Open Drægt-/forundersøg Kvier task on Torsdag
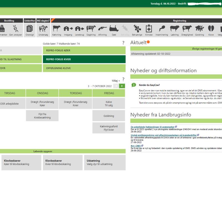This screenshot has width=222, height=222. 75,104
